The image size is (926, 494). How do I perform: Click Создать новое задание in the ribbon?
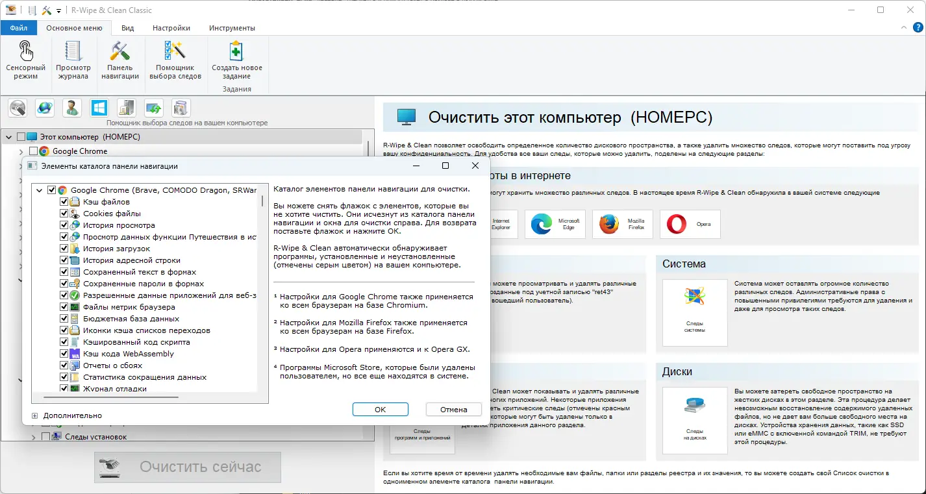click(237, 60)
